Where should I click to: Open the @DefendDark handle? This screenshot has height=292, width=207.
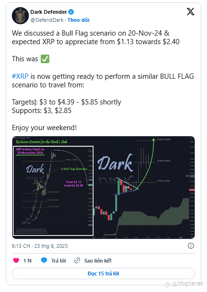(x=47, y=20)
